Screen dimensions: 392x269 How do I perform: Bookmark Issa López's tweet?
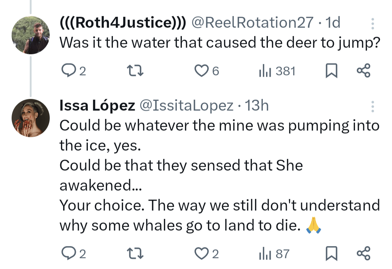(331, 254)
